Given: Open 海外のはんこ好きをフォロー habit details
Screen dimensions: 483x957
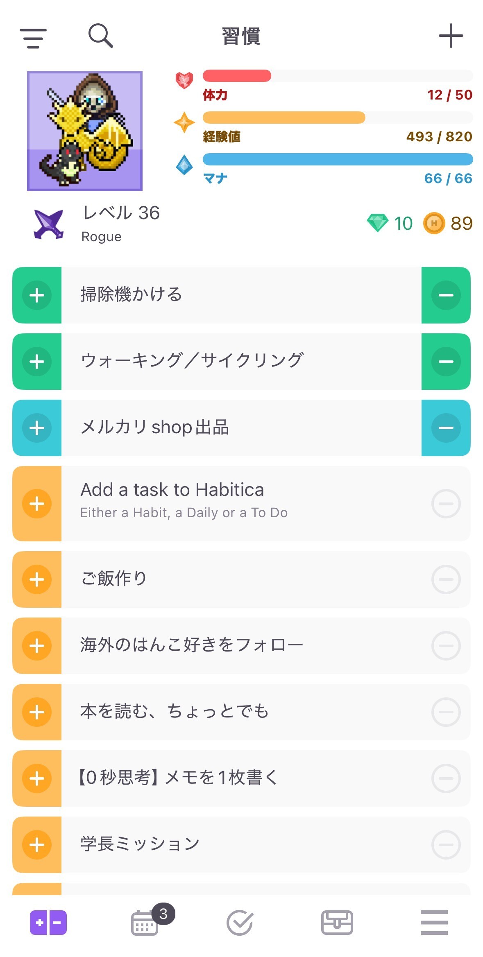Looking at the screenshot, I should (x=242, y=646).
